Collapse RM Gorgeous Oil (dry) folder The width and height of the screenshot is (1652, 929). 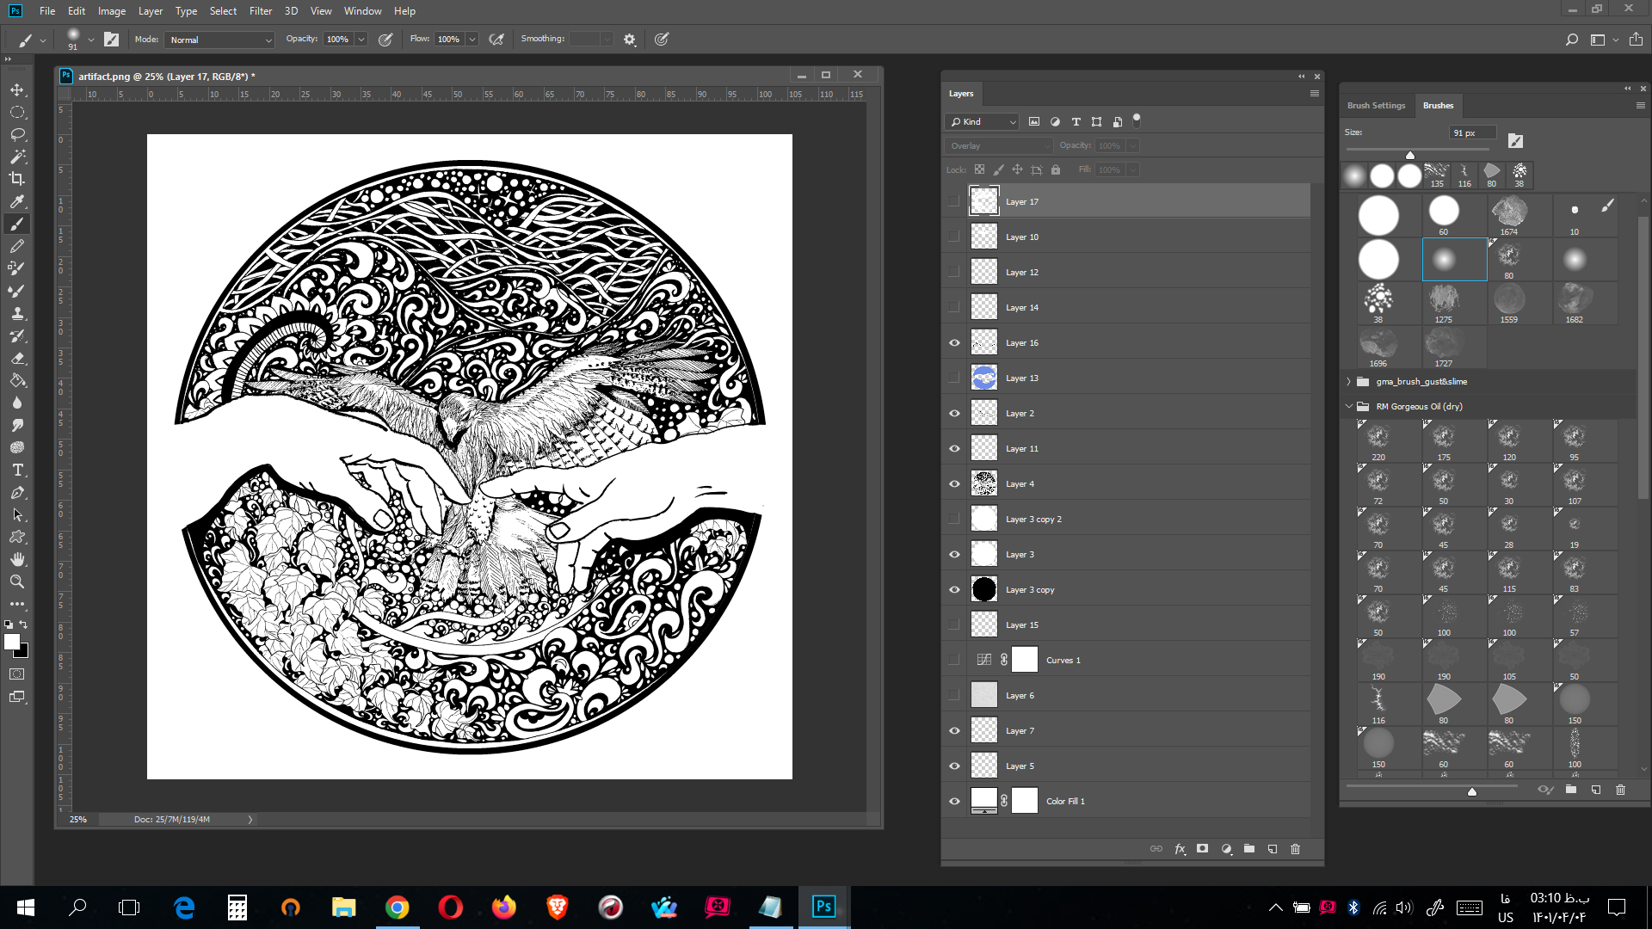tap(1348, 407)
